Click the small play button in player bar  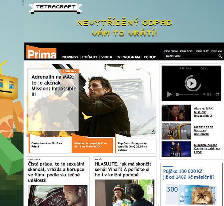point(169,94)
